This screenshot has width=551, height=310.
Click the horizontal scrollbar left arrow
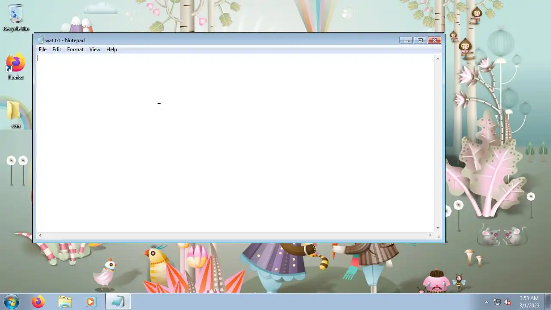40,235
